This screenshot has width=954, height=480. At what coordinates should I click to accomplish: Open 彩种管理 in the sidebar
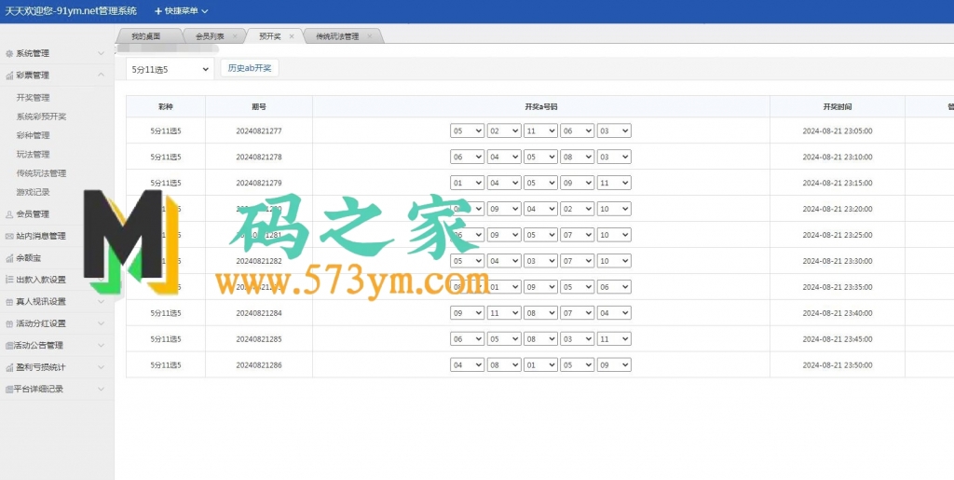(x=33, y=135)
